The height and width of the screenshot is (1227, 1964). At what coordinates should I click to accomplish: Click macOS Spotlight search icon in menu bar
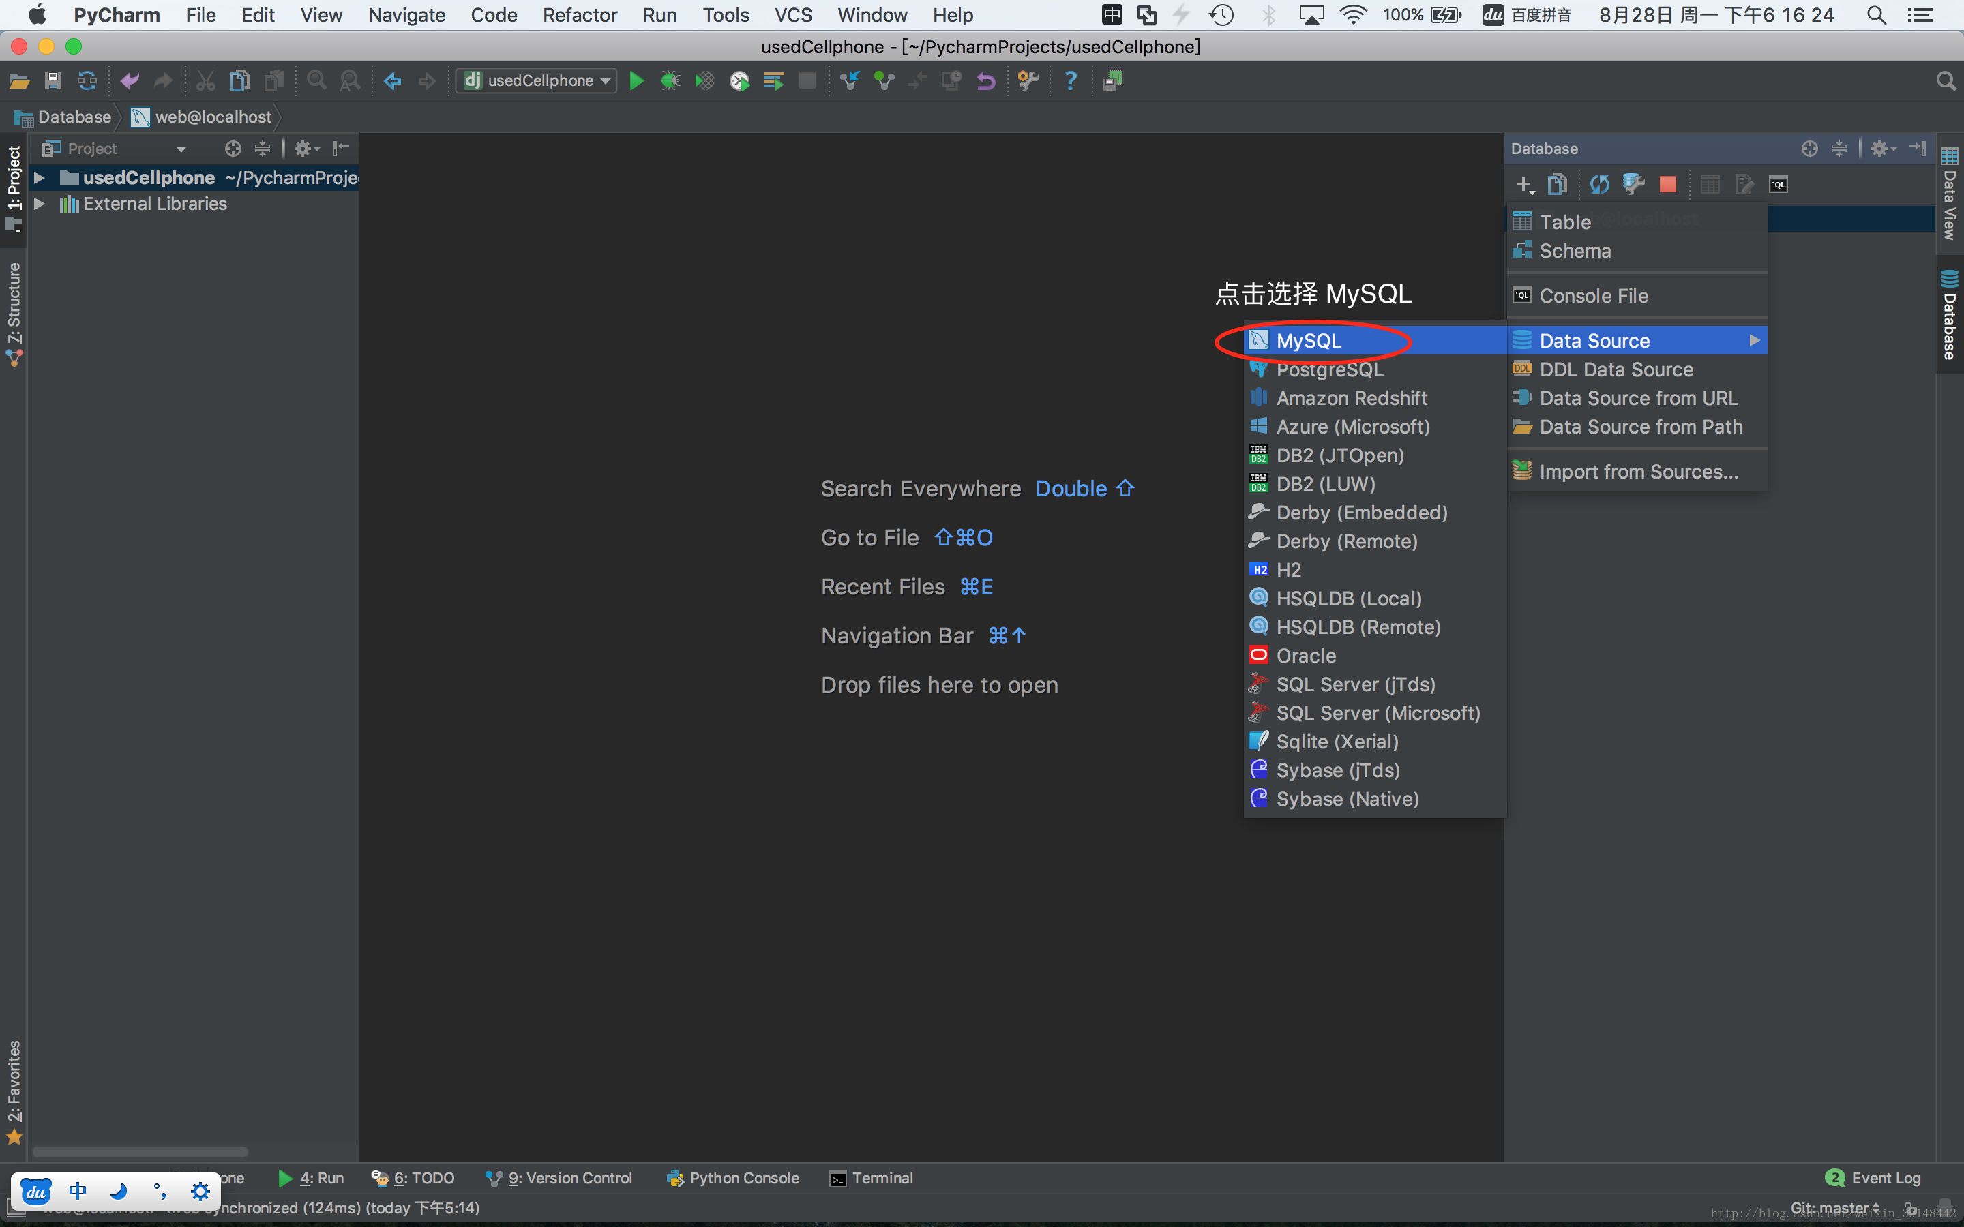pyautogui.click(x=1875, y=14)
